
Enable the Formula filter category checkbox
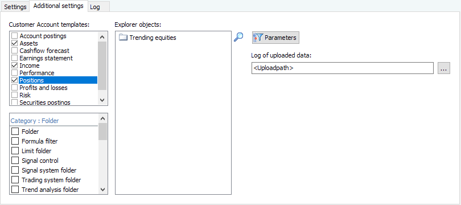click(15, 141)
